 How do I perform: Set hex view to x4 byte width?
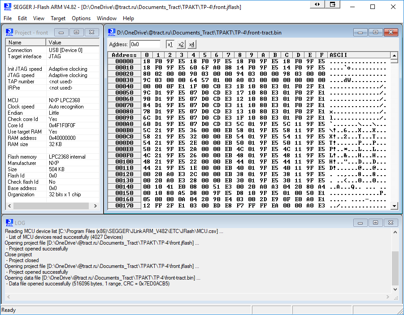(192, 44)
